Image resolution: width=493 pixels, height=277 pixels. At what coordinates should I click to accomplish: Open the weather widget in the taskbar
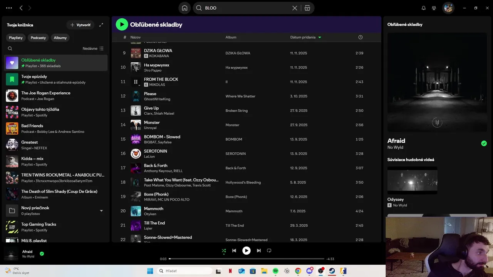(17, 271)
